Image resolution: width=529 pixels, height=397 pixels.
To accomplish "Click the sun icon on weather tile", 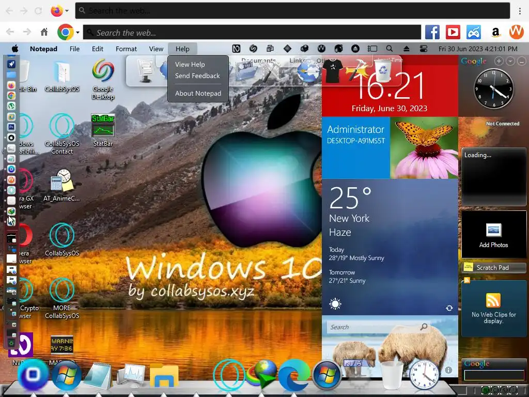I will point(335,304).
